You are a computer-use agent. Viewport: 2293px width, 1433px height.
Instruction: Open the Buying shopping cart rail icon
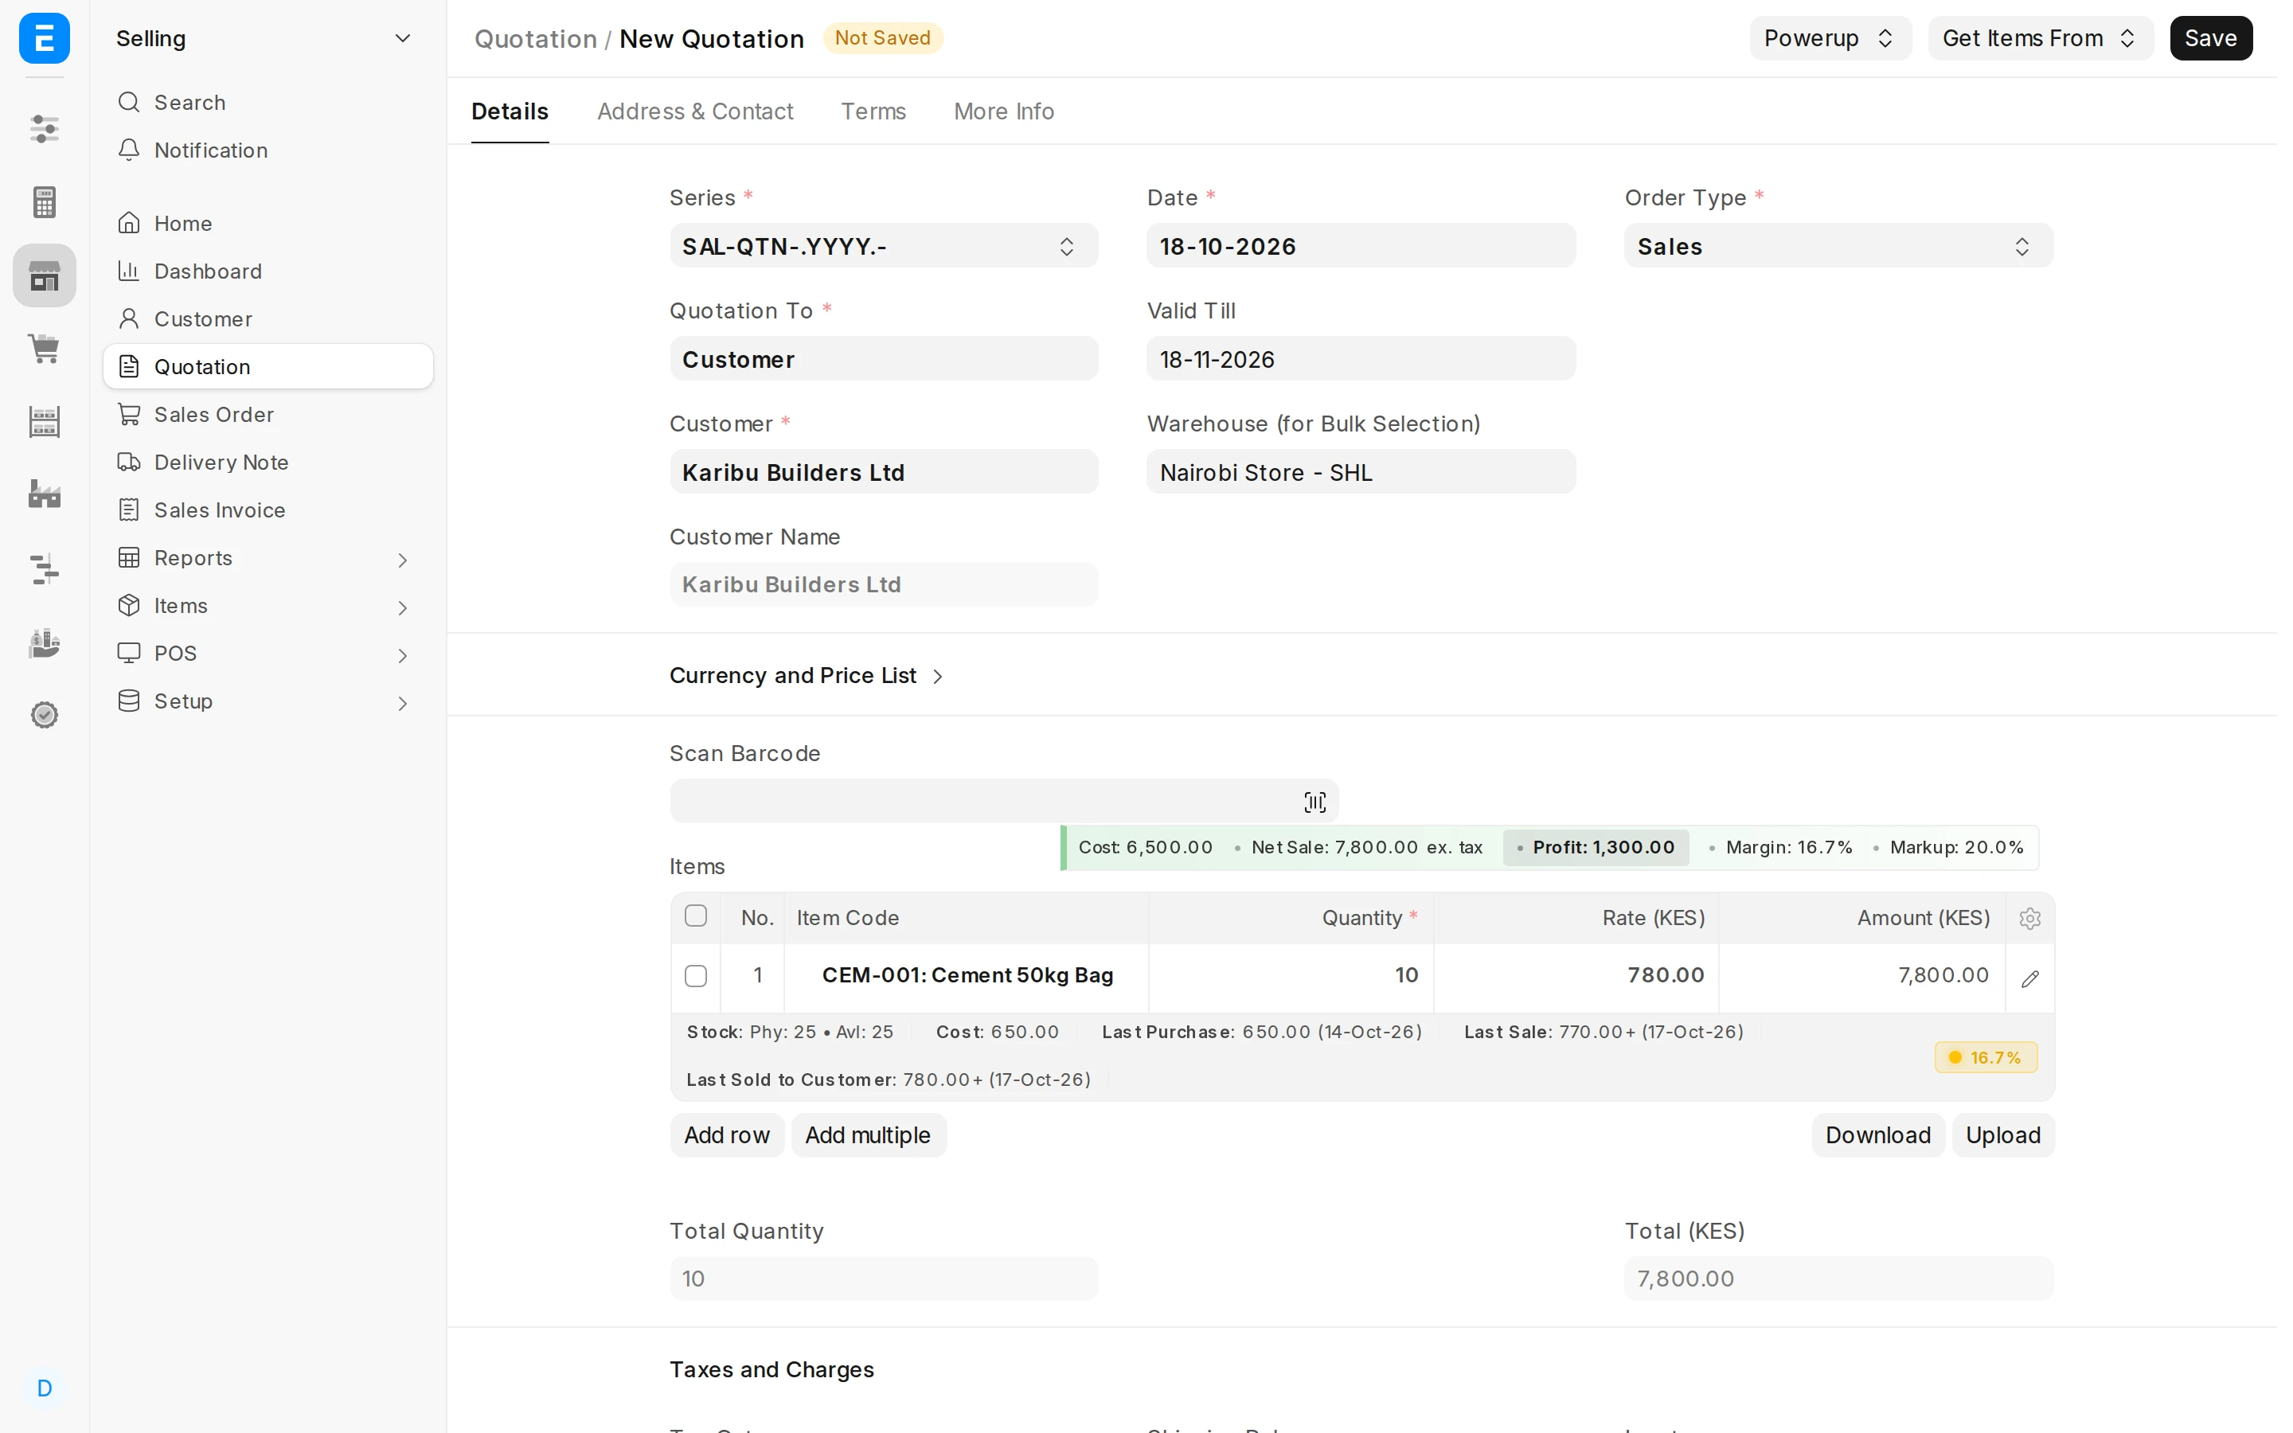[x=45, y=348]
